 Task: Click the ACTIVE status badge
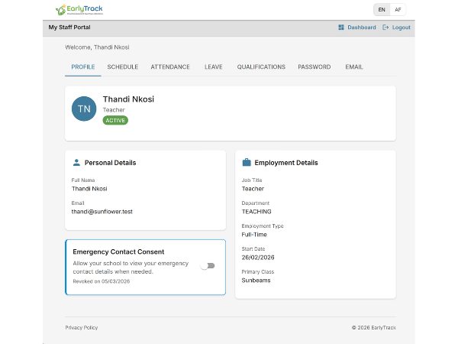115,121
